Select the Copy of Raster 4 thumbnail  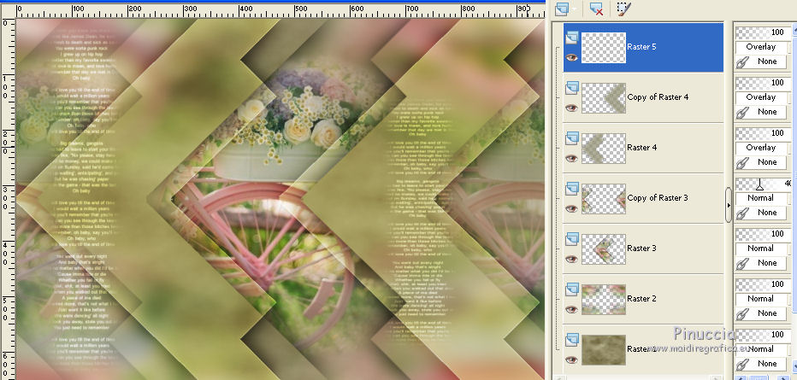click(x=604, y=97)
